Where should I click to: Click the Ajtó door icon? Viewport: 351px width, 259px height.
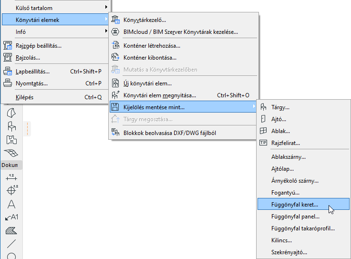(x=263, y=119)
